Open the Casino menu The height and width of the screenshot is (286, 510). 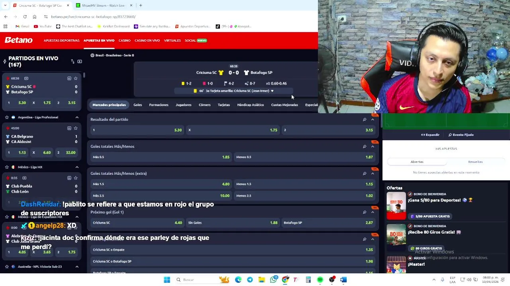(x=124, y=41)
